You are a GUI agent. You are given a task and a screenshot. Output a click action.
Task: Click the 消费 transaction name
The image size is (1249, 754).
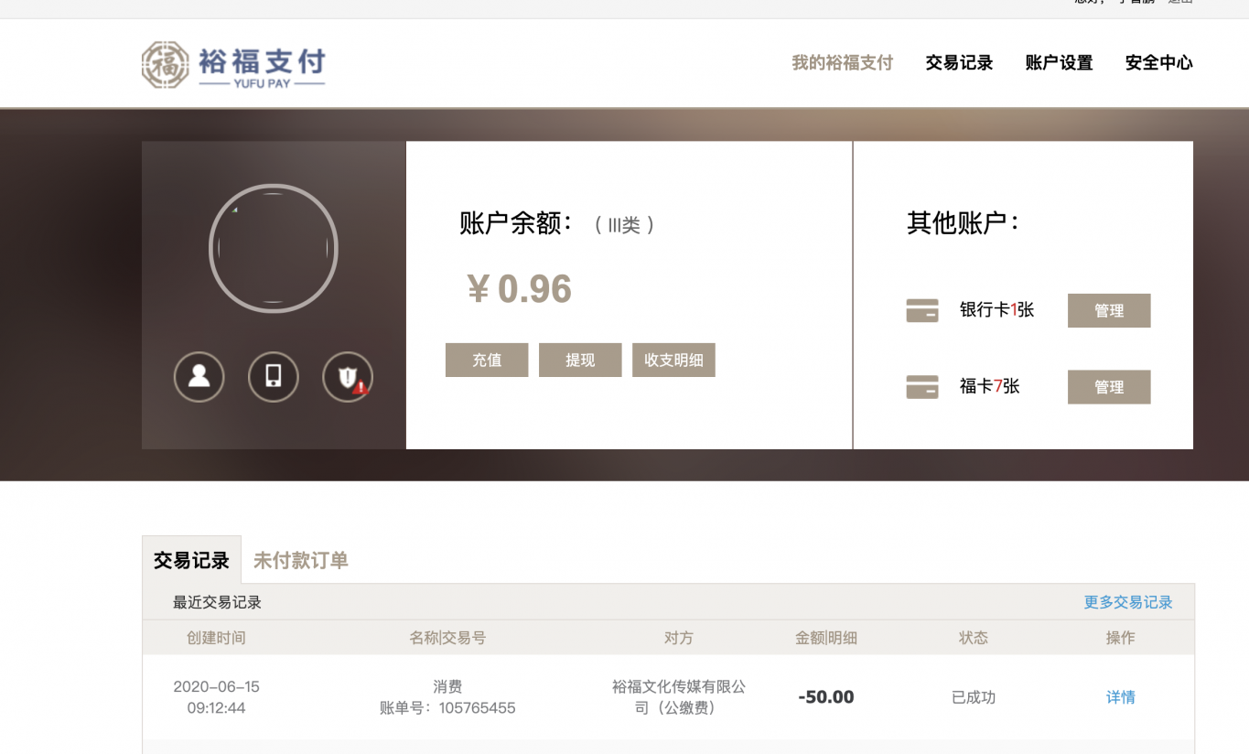[447, 686]
